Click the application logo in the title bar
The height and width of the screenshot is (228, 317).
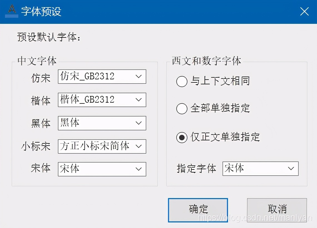point(12,11)
